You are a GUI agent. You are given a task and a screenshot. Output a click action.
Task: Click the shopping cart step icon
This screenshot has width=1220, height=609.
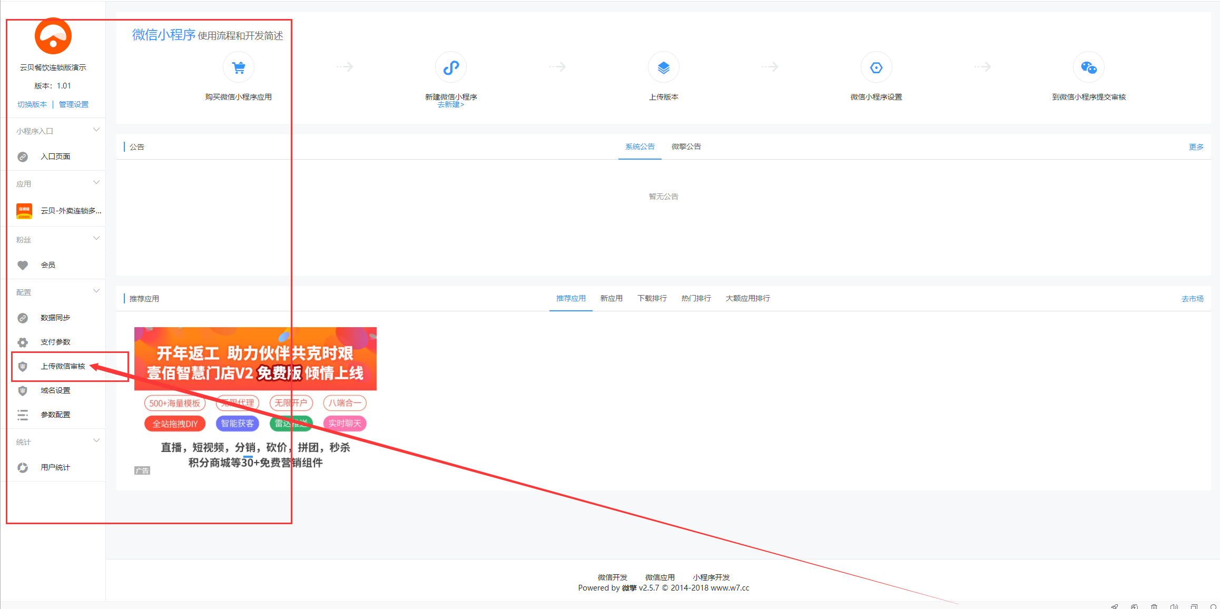(239, 67)
